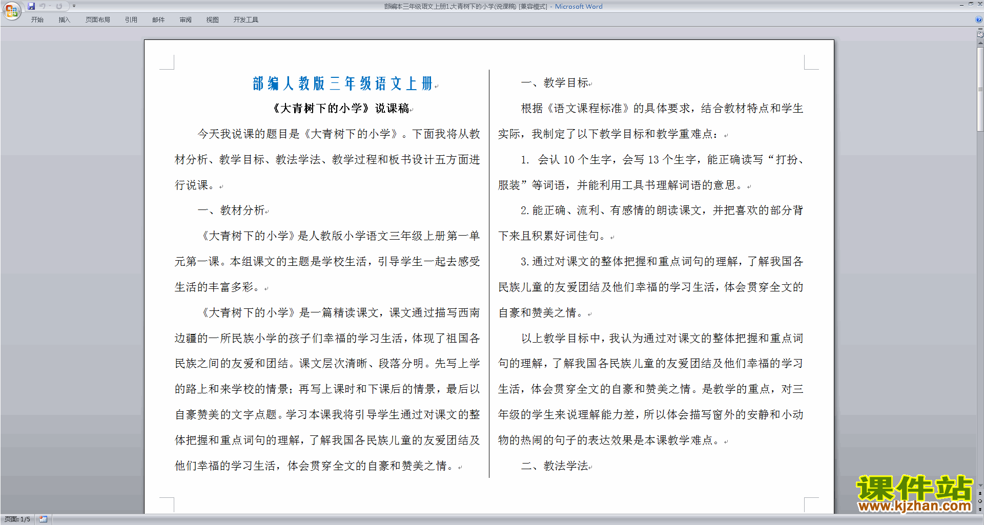Open the 开始 ribbon tab
The image size is (984, 525).
click(x=37, y=20)
